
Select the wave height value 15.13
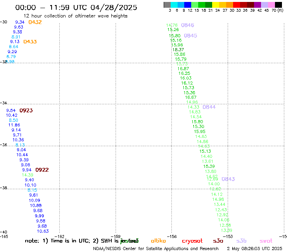(x=205, y=151)
